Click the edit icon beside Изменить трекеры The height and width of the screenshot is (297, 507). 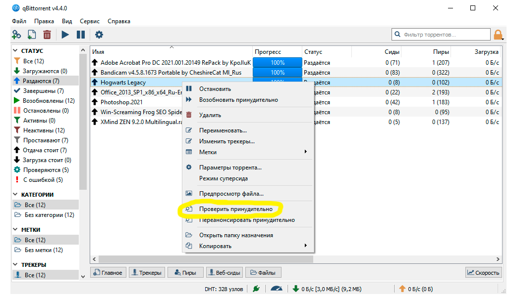pyautogui.click(x=189, y=141)
